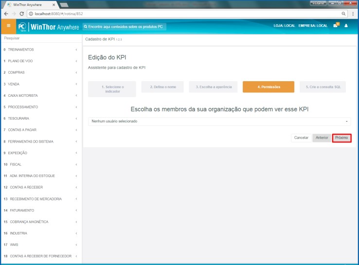This screenshot has width=359, height=265.
Task: Click the browser forward arrow
Action: [14, 14]
